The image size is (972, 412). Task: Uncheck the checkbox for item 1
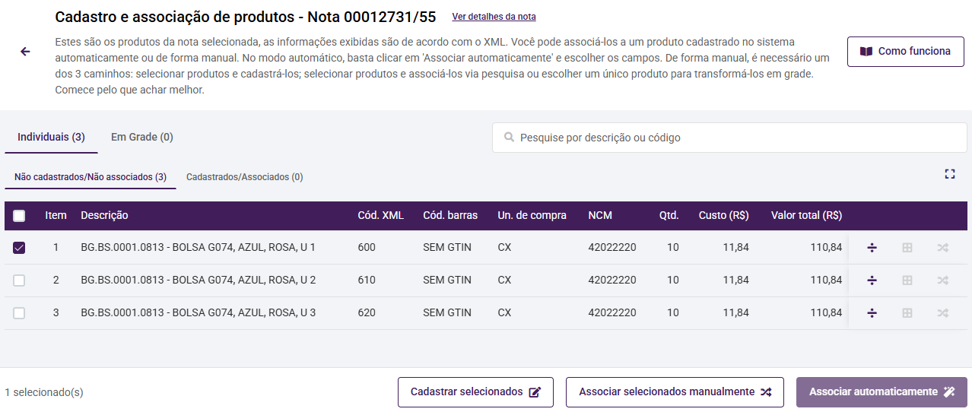19,248
